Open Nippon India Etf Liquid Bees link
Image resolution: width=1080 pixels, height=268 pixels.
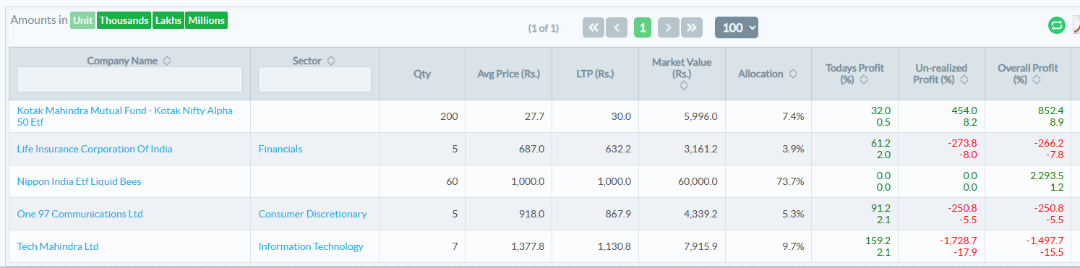coord(79,181)
